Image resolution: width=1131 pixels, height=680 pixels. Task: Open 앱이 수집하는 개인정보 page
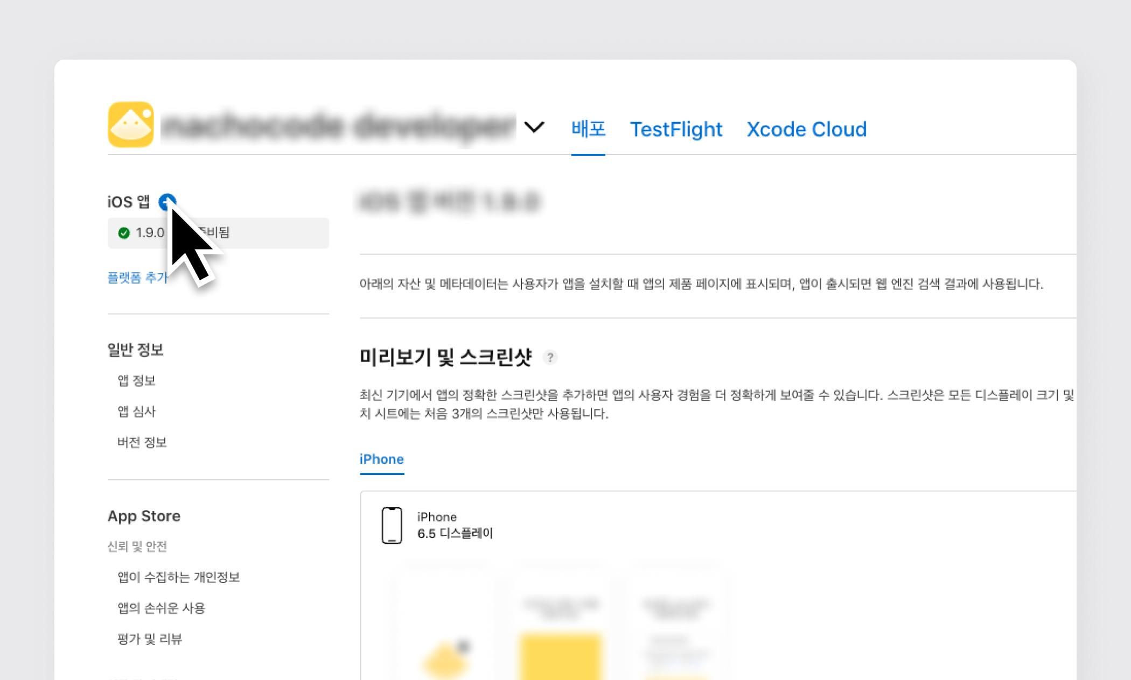coord(178,577)
